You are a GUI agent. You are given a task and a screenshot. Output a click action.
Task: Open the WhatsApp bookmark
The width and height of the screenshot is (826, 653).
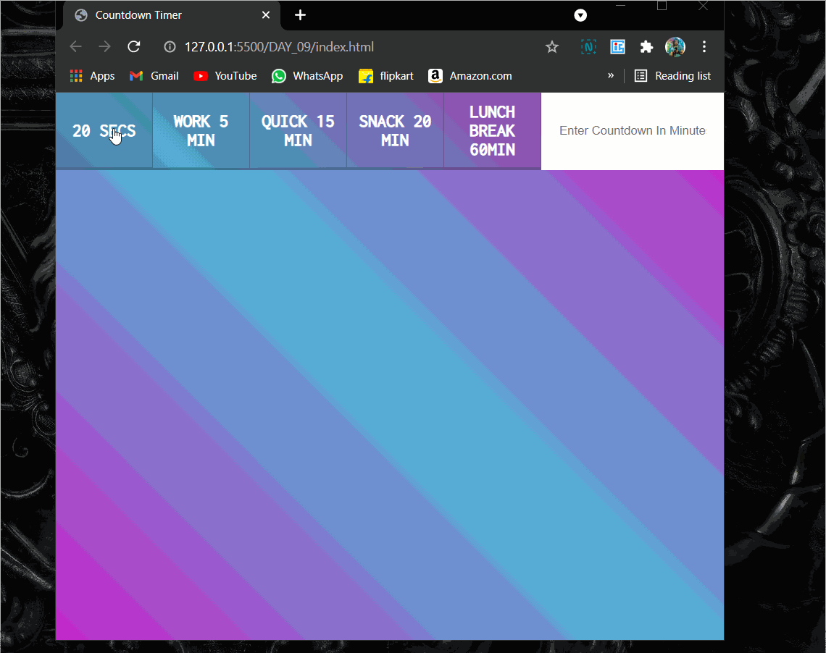pyautogui.click(x=307, y=76)
